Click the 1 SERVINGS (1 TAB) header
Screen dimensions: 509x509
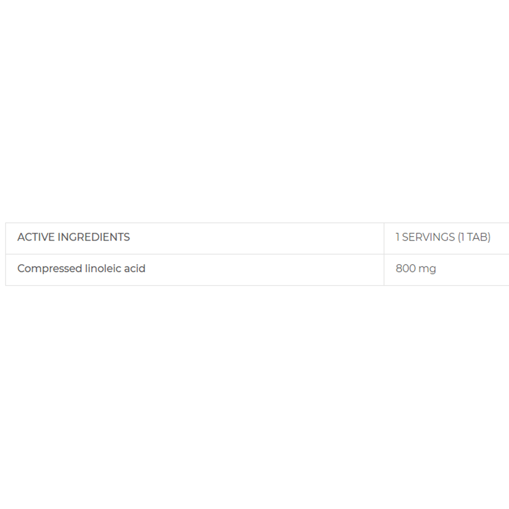pyautogui.click(x=443, y=237)
